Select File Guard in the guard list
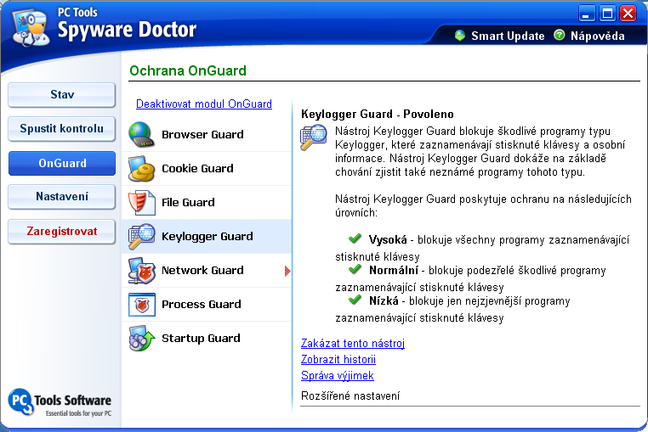648x432 pixels. (207, 203)
